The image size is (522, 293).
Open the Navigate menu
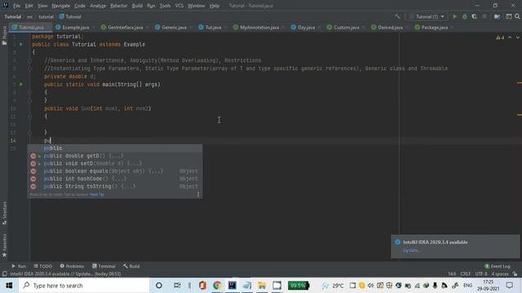[61, 6]
